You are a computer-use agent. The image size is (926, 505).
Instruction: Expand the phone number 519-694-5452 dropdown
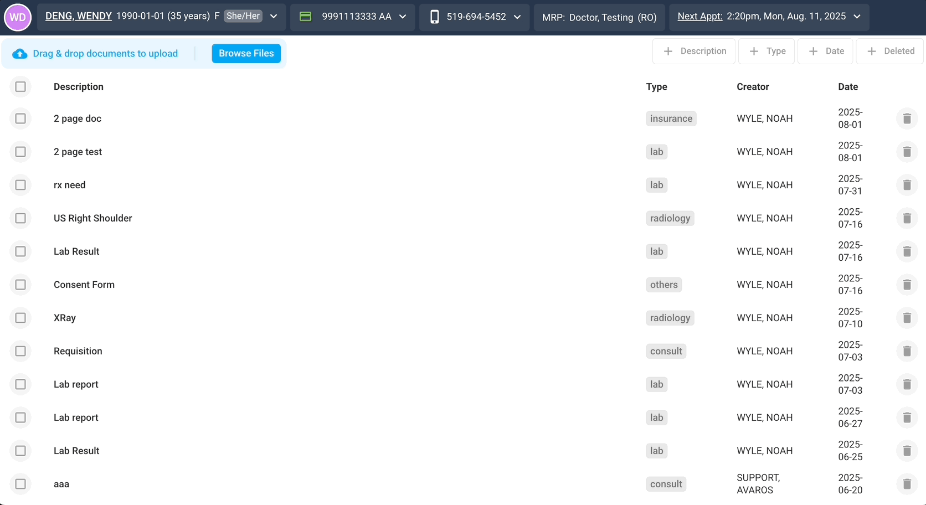pos(517,17)
